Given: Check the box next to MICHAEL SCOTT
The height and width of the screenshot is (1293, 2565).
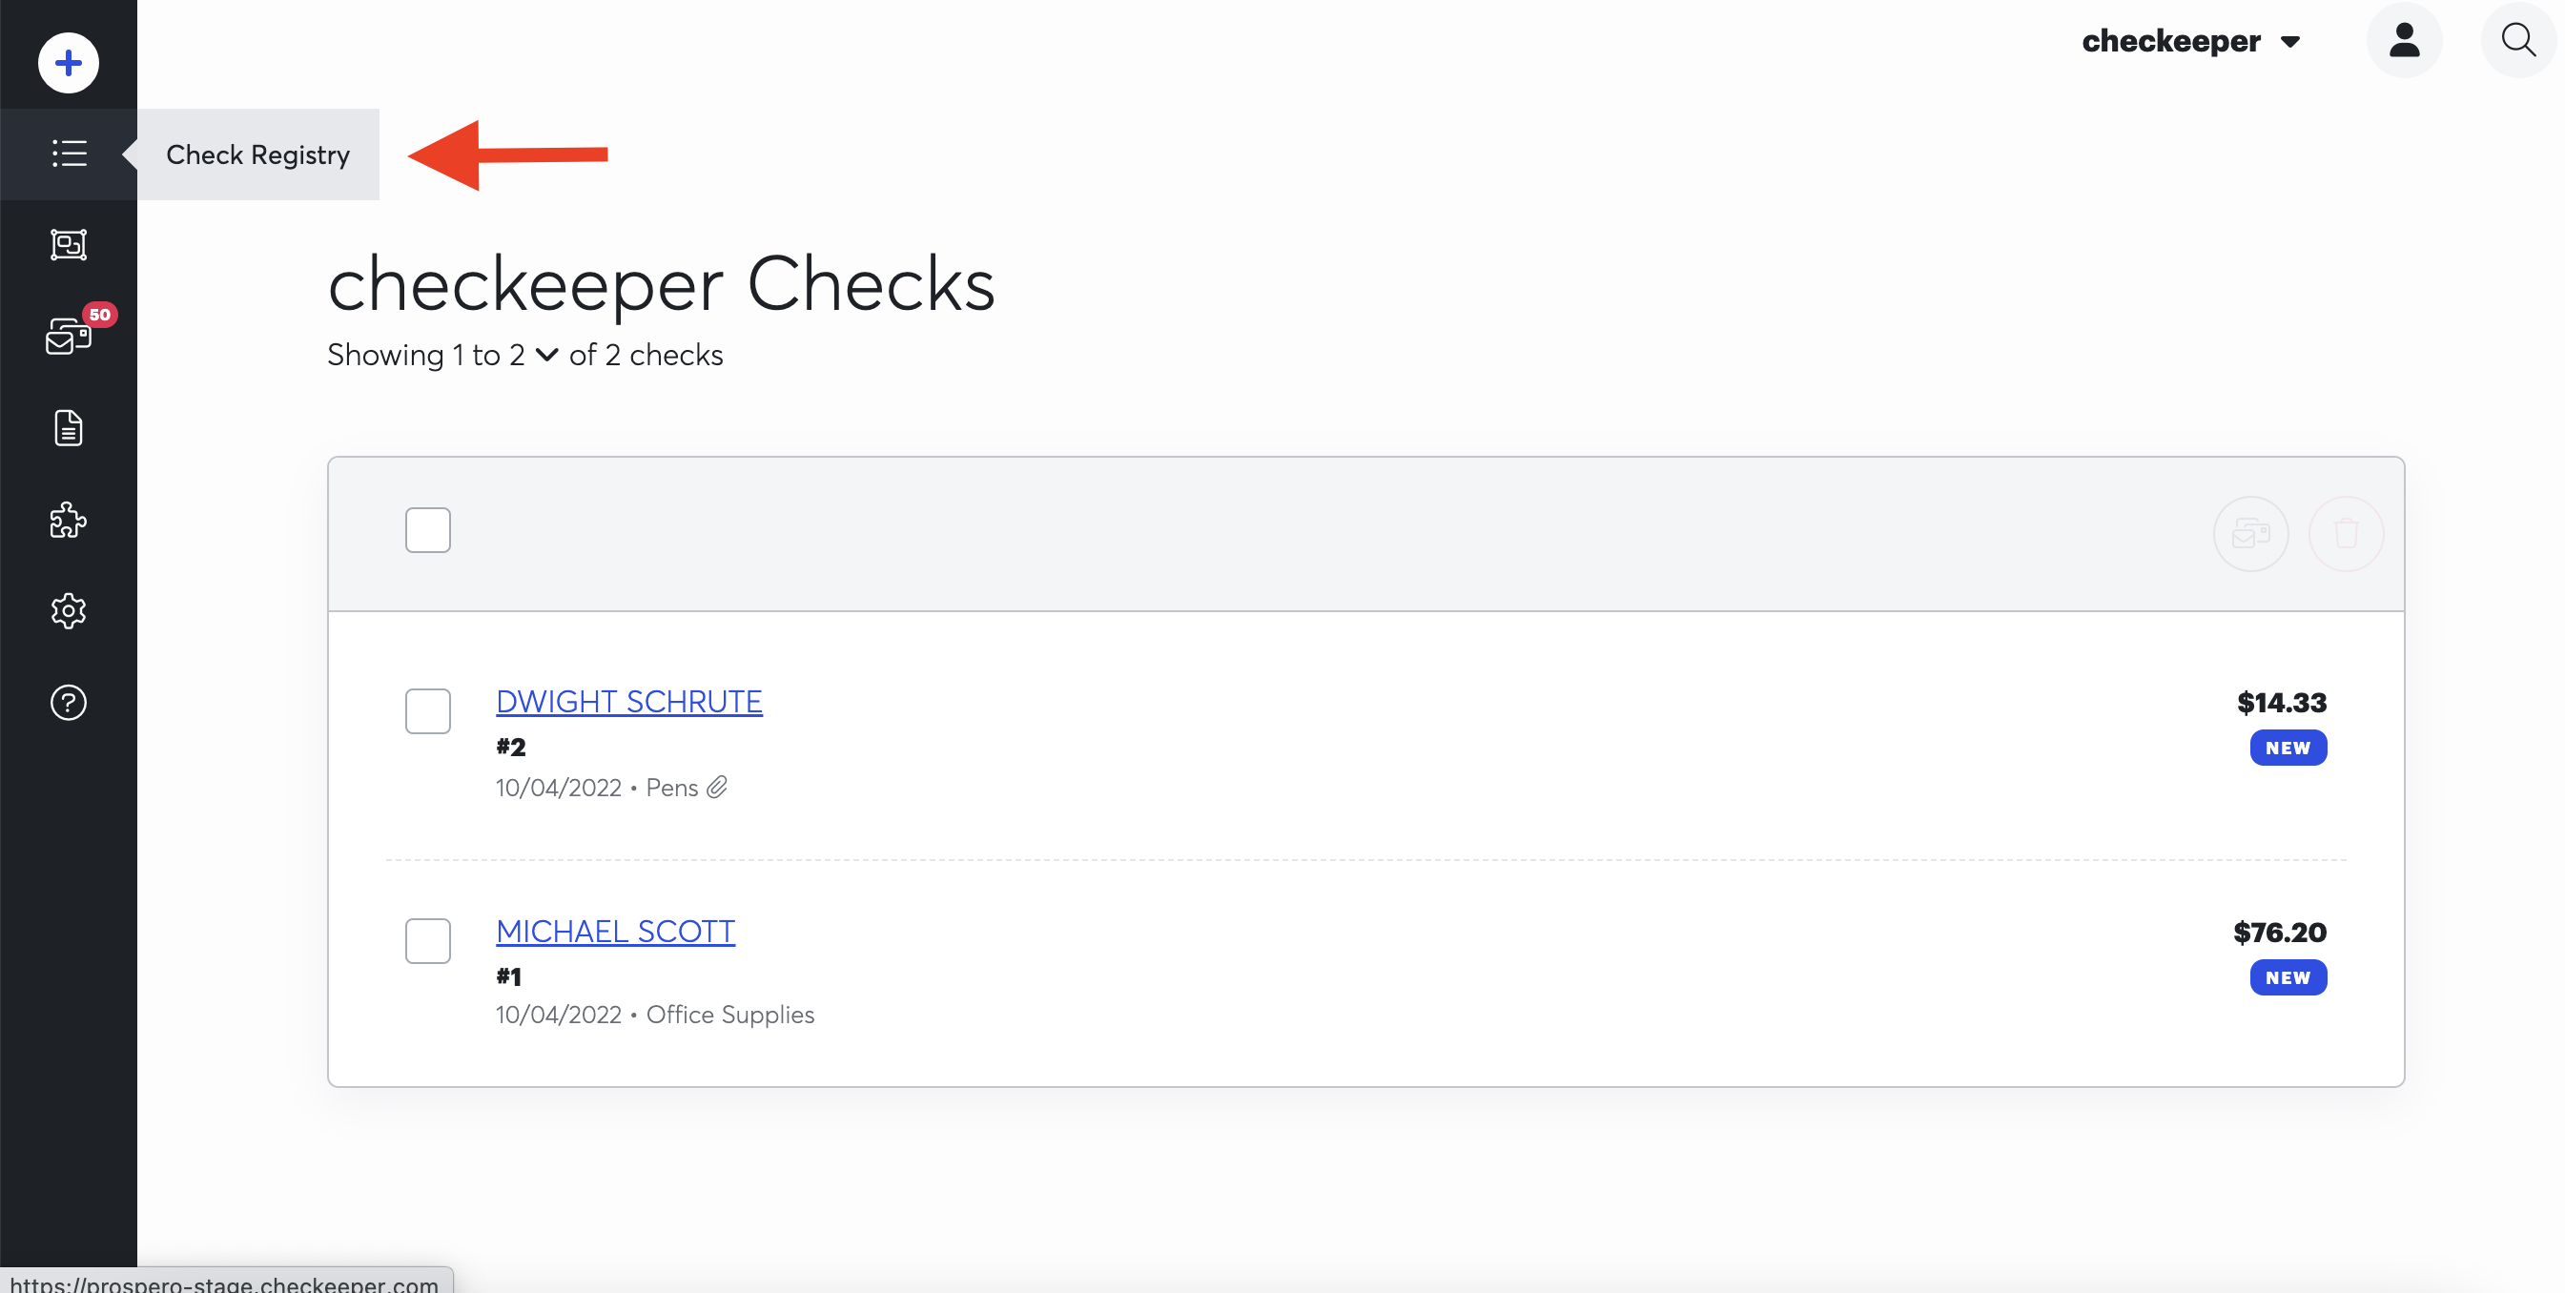Looking at the screenshot, I should 427,940.
